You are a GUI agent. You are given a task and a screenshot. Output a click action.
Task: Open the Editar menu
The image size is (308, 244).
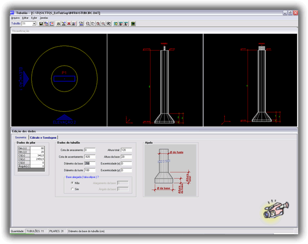click(25, 18)
